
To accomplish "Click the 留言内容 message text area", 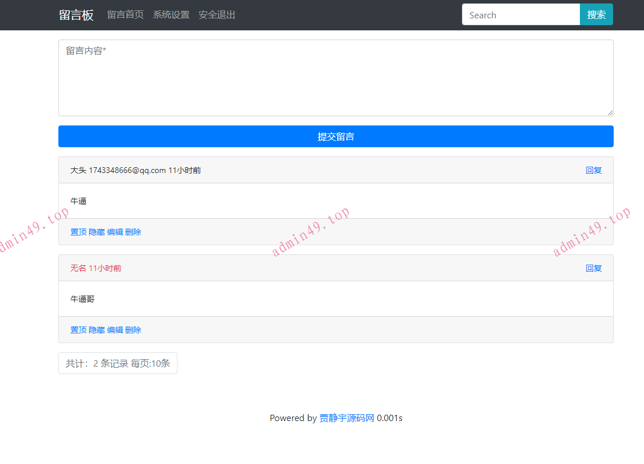I will (335, 77).
